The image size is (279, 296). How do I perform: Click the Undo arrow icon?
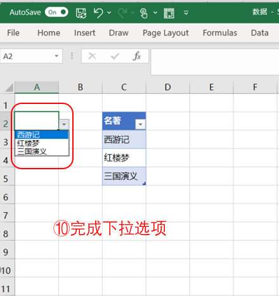[x=98, y=13]
